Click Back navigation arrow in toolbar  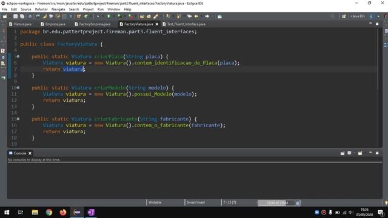pyautogui.click(x=196, y=16)
